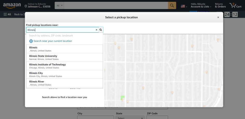The image size is (245, 119).
Task: Click Deliver to Ibikunle address
Action: pyautogui.click(x=38, y=5)
